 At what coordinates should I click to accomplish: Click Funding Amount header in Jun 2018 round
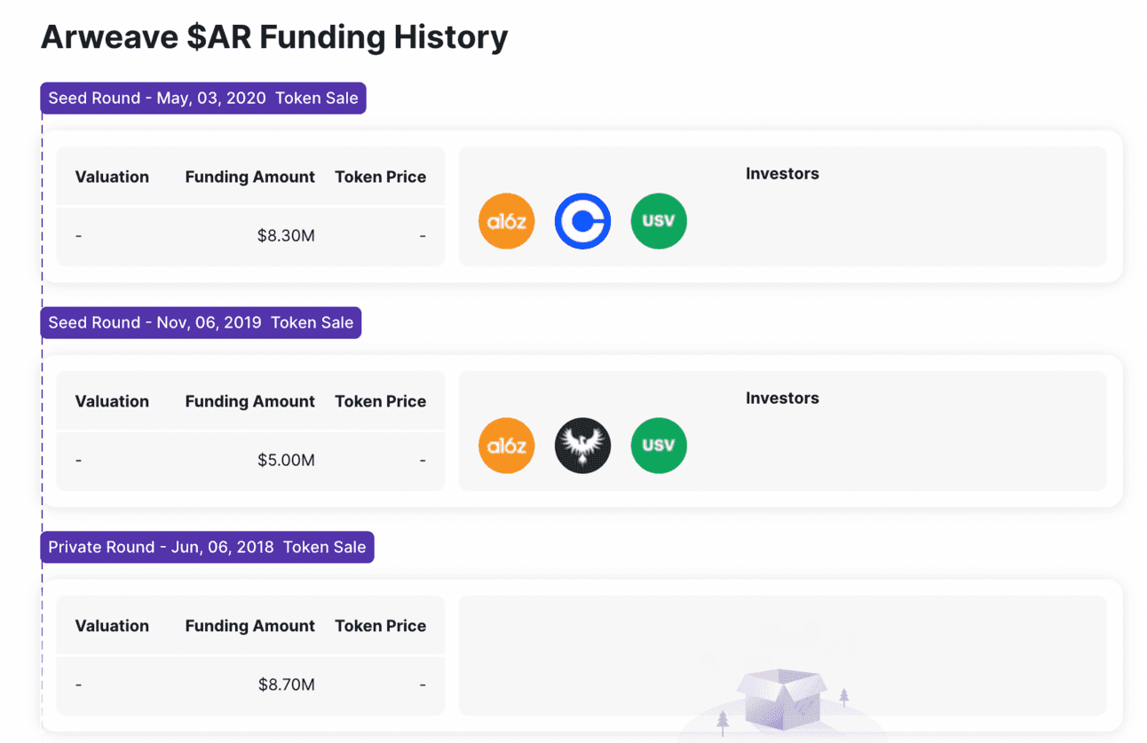pos(249,626)
